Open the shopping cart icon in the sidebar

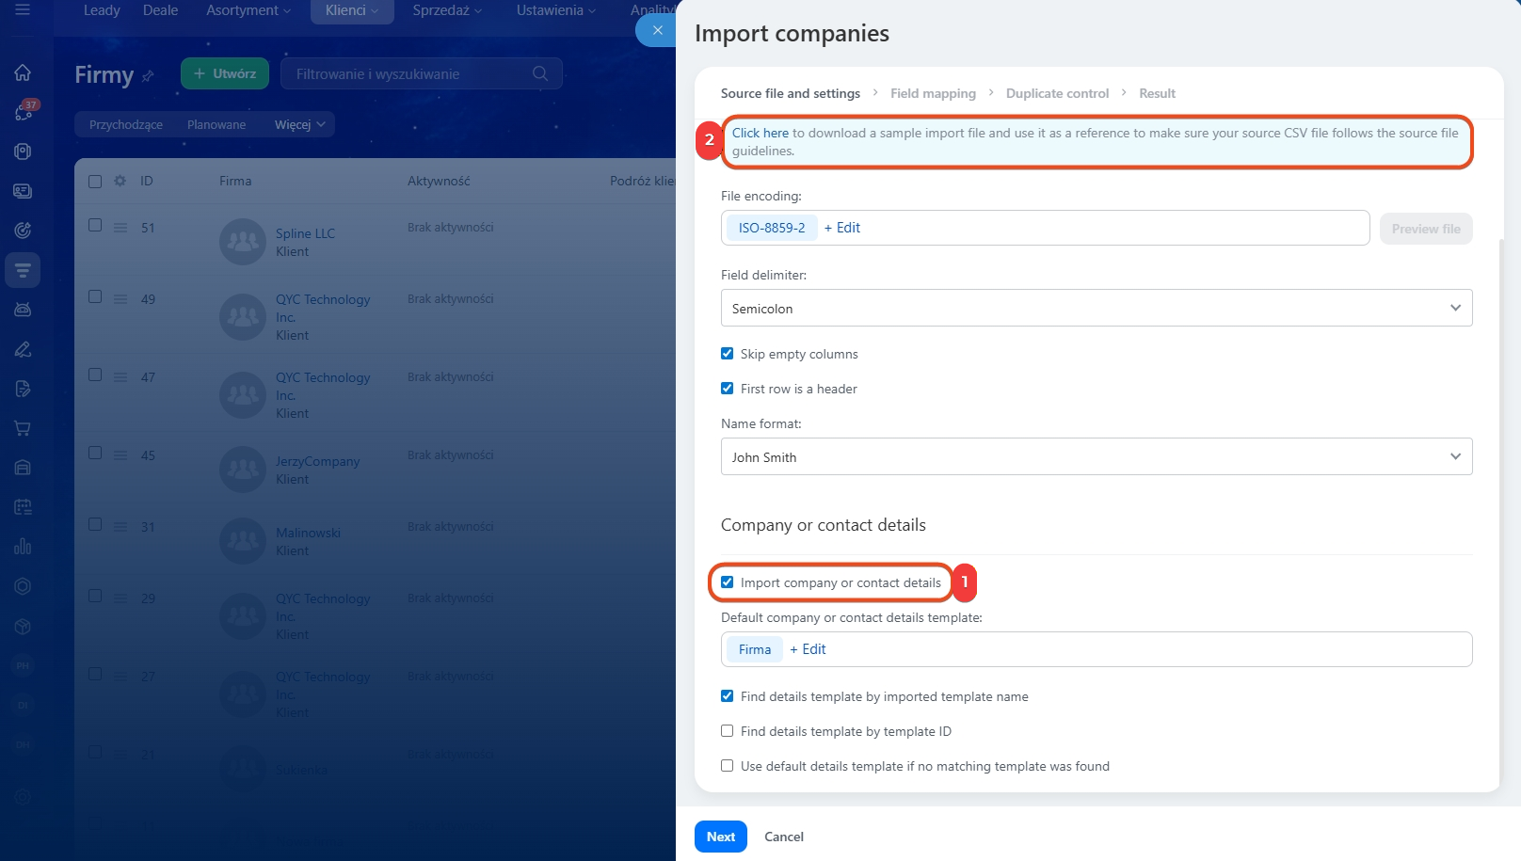tap(23, 428)
